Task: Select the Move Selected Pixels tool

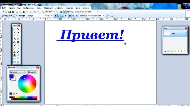Action: point(18,29)
